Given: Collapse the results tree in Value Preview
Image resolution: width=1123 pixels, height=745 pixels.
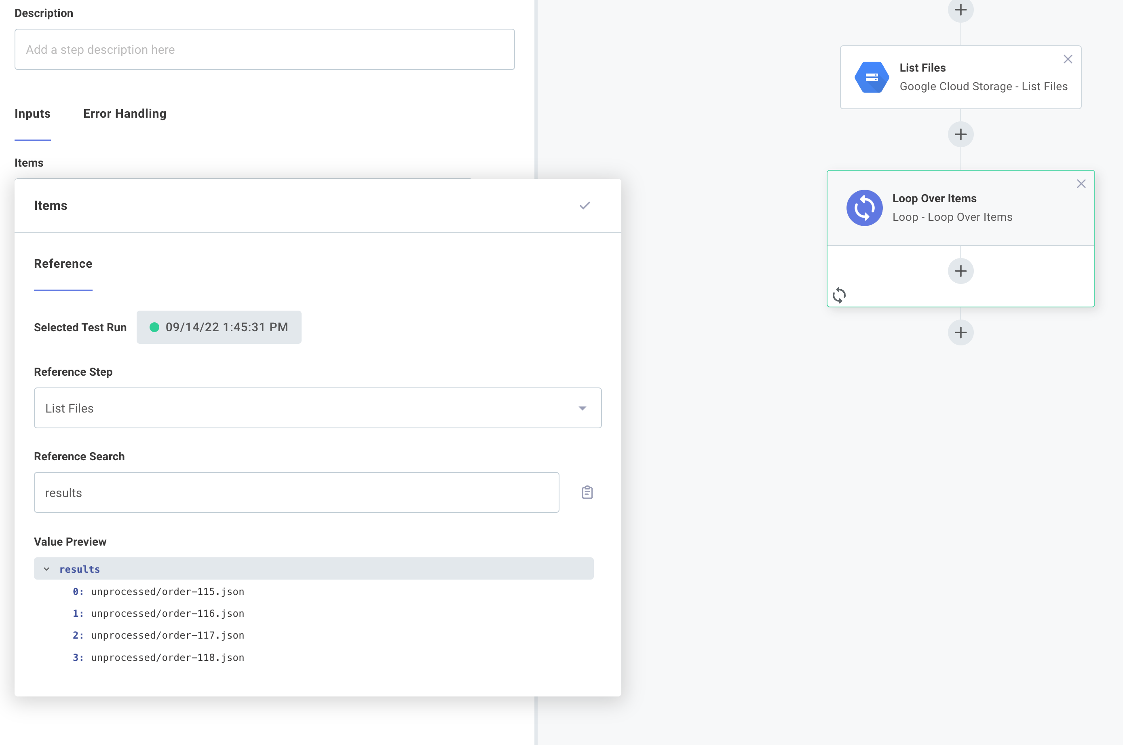Looking at the screenshot, I should (46, 569).
